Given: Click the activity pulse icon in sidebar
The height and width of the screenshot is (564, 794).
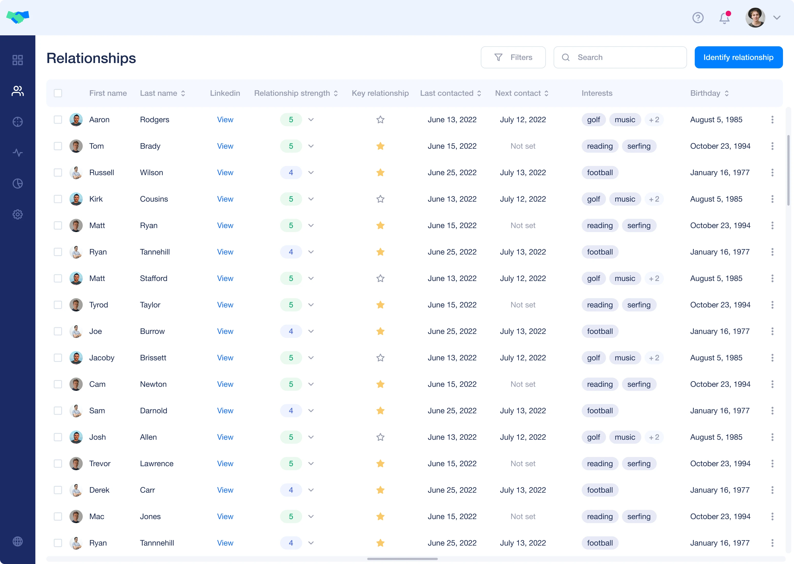Looking at the screenshot, I should coord(17,153).
